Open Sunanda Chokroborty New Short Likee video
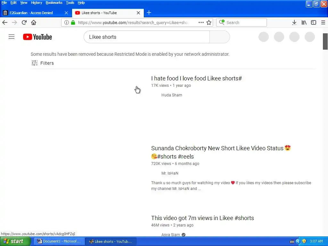The height and width of the screenshot is (246, 328). coord(221,152)
